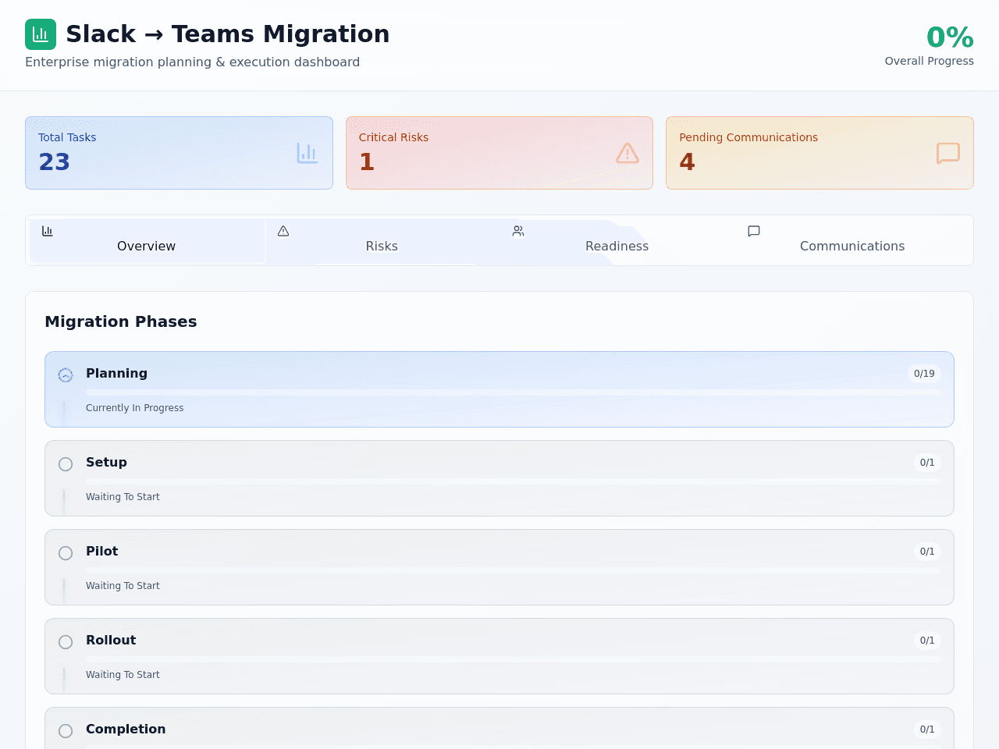Select the Pending Communications card

point(819,153)
